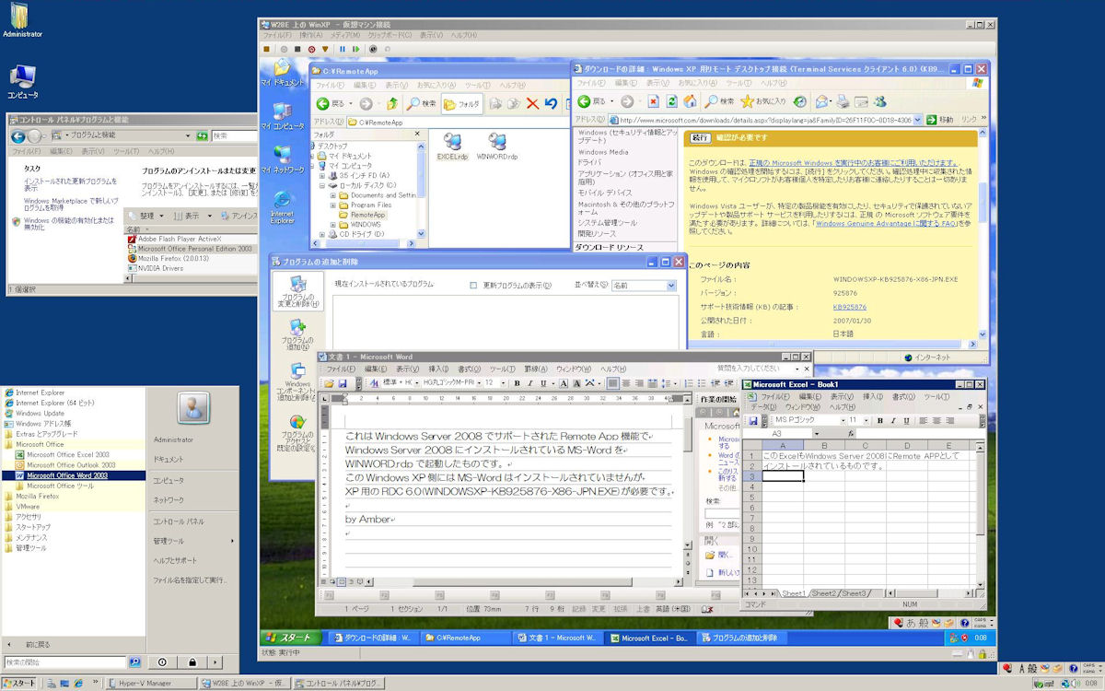Click the Stop icon in Internet Explorer toolbar
Viewport: 1105px width, 691px height.
(x=654, y=101)
